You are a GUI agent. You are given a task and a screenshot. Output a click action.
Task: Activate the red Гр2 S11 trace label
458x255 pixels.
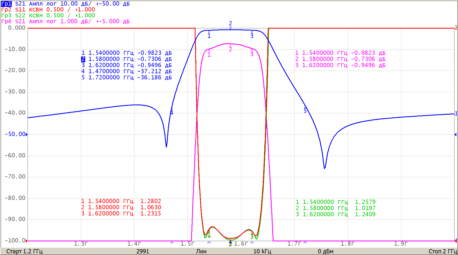click(6, 10)
